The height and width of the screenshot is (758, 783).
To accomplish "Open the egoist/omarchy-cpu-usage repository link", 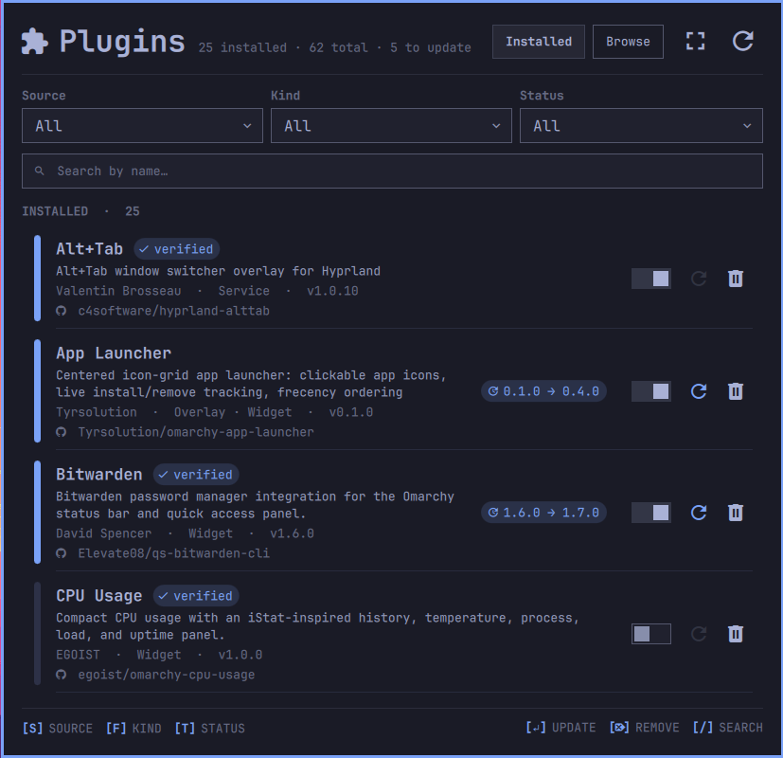I will pyautogui.click(x=167, y=675).
